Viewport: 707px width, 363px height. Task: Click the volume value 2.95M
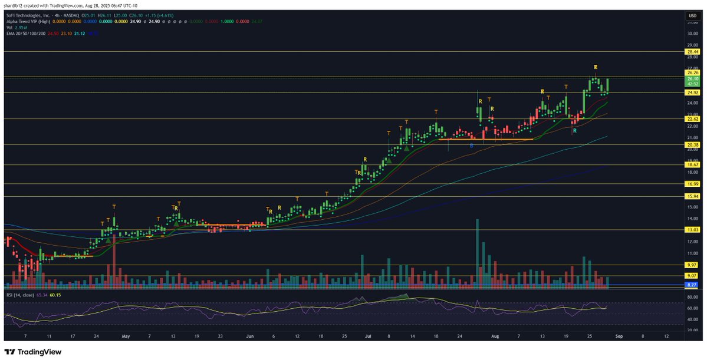[20, 28]
